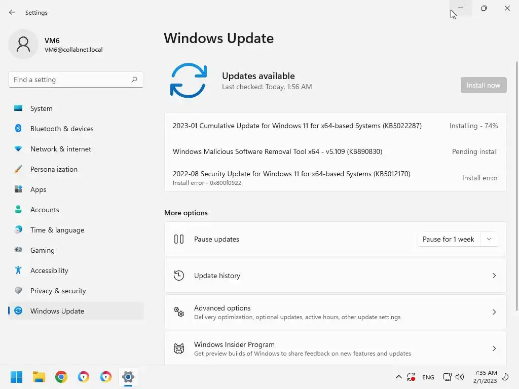The image size is (519, 389).
Task: Click the Installing - 74% status
Action: (473, 126)
